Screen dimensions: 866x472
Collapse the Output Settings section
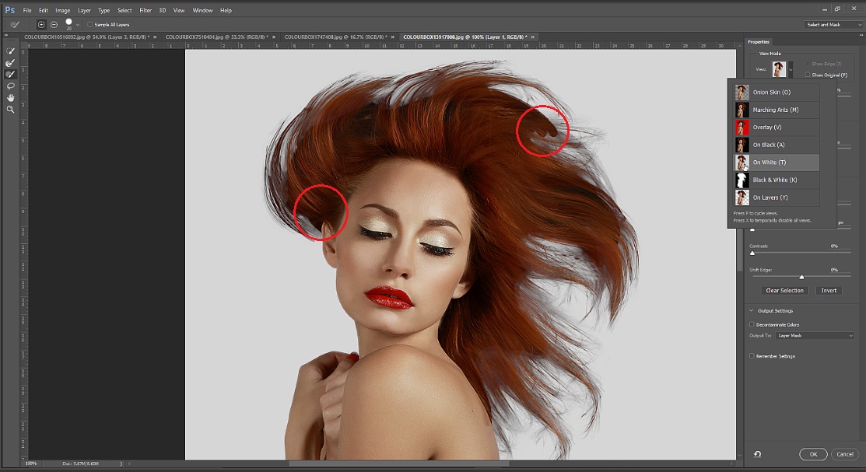click(x=752, y=311)
